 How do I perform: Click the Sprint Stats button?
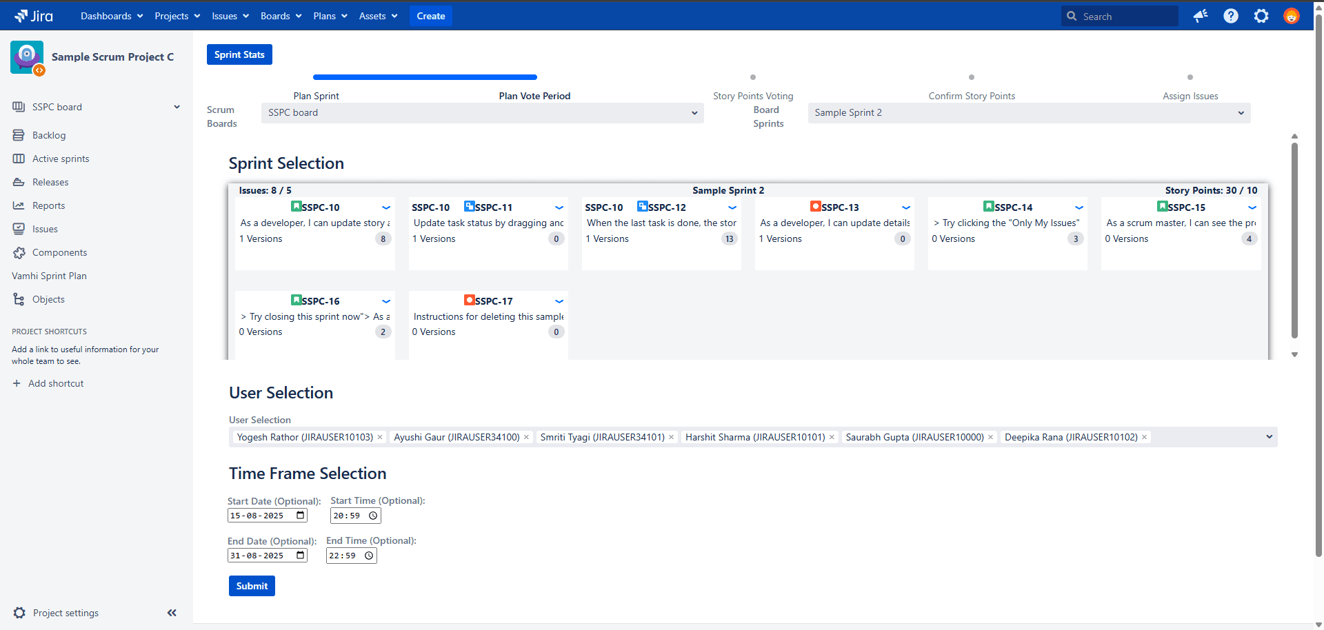tap(239, 54)
